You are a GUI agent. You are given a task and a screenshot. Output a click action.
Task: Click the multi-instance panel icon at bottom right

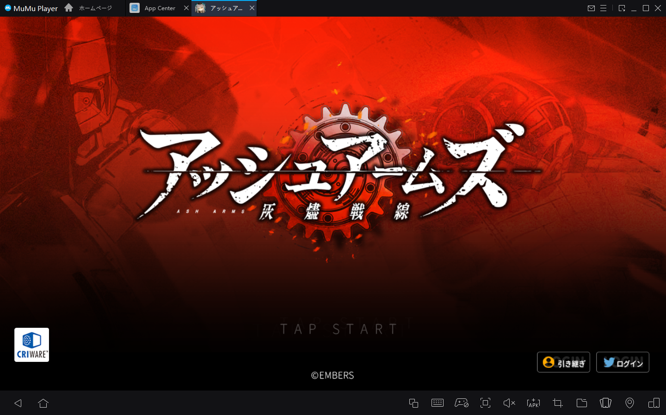[654, 403]
